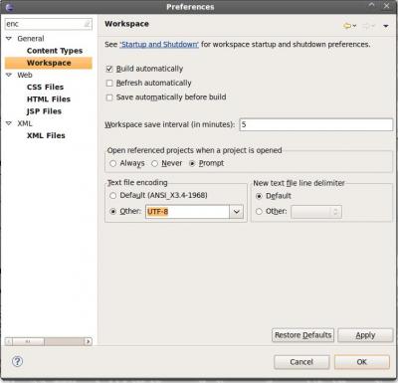Open the line delimiter Other combo box

point(316,212)
